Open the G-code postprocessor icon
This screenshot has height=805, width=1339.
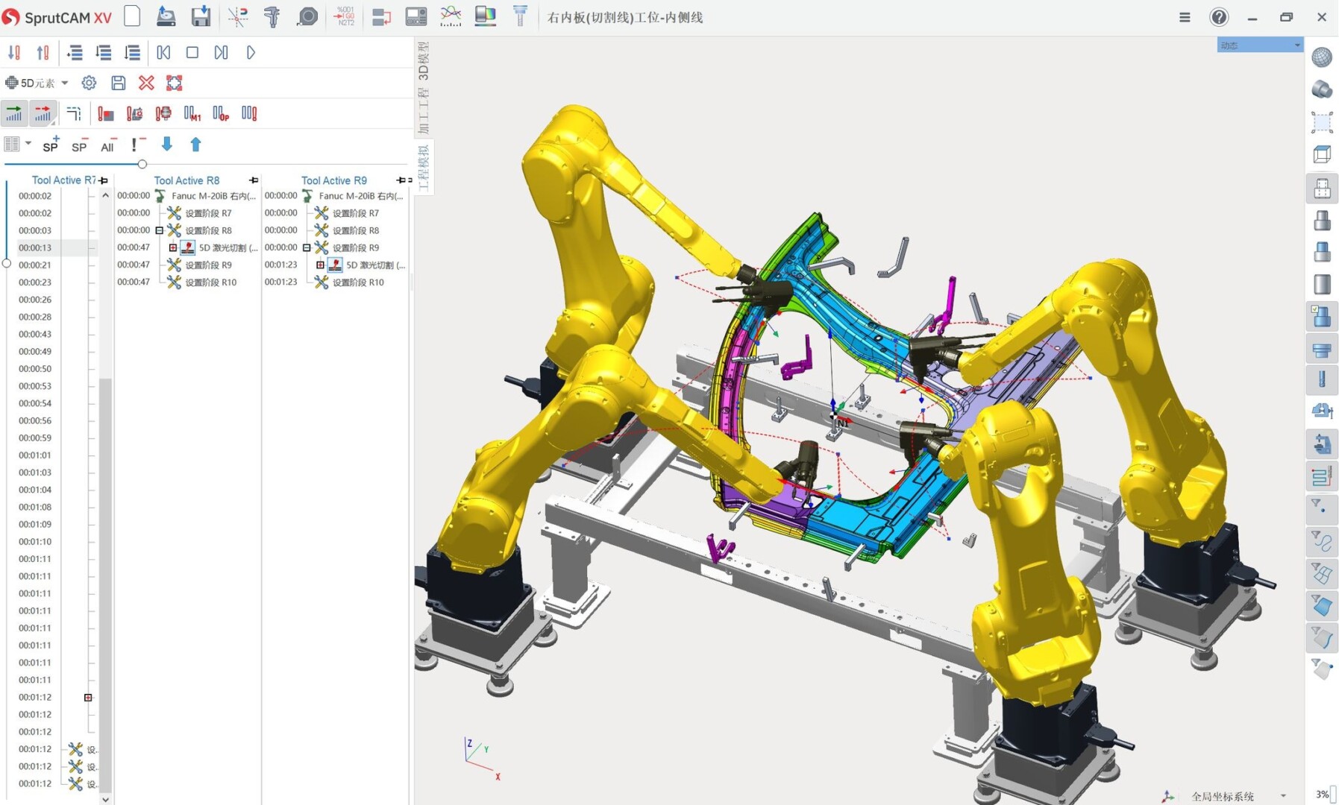click(345, 16)
